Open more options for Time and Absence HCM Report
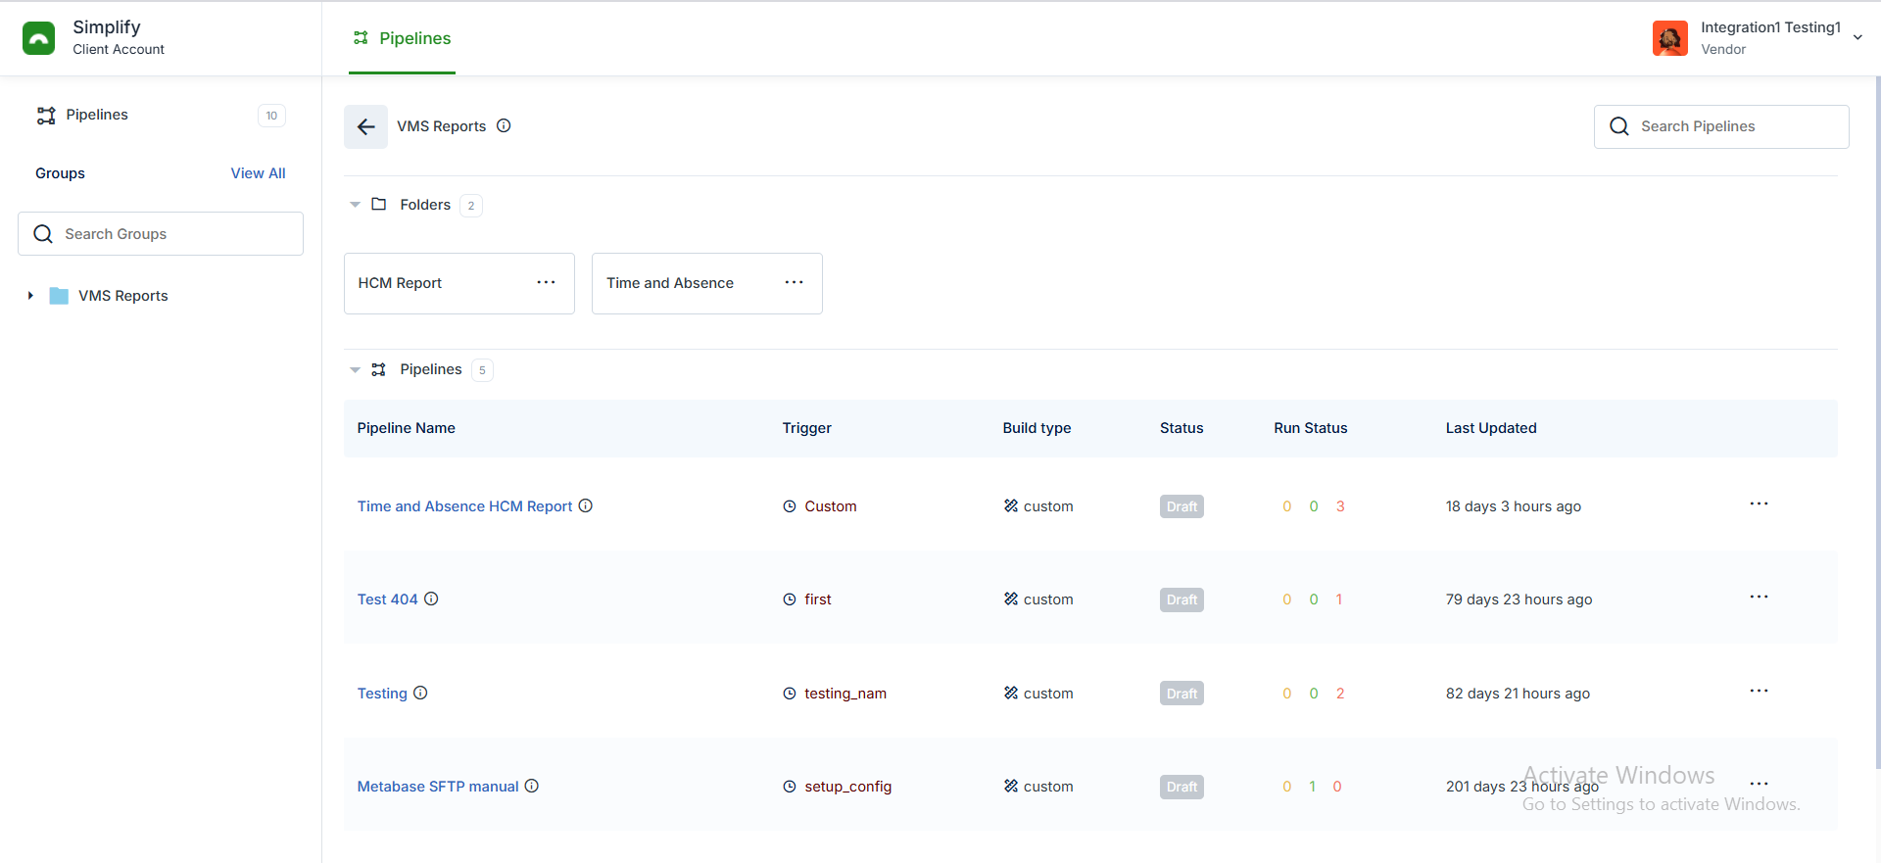 tap(1759, 503)
